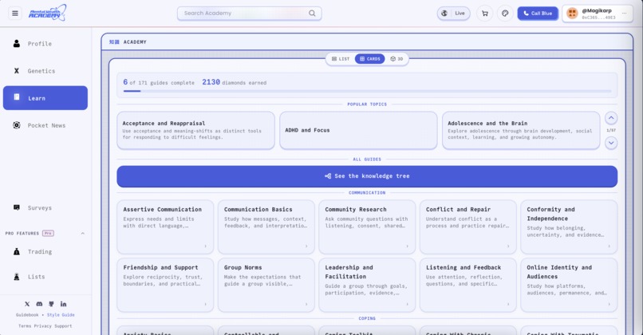Open the hamburger menu
The width and height of the screenshot is (643, 335).
(x=15, y=13)
